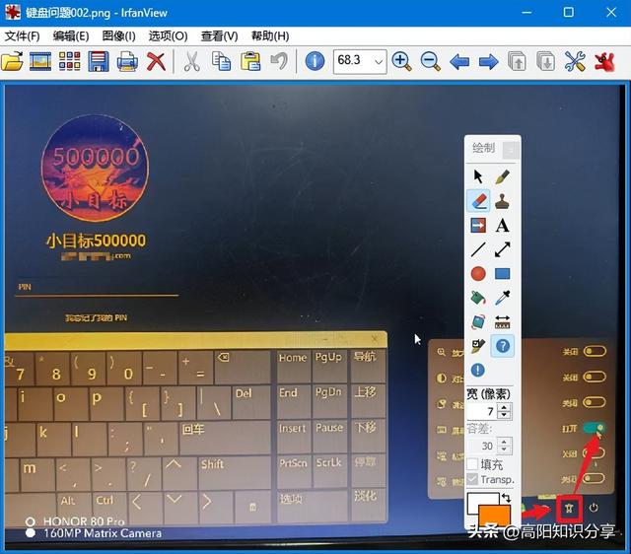The height and width of the screenshot is (554, 631).
Task: Click 我忘记了我的 PIN link in photo
Action: pos(97,317)
